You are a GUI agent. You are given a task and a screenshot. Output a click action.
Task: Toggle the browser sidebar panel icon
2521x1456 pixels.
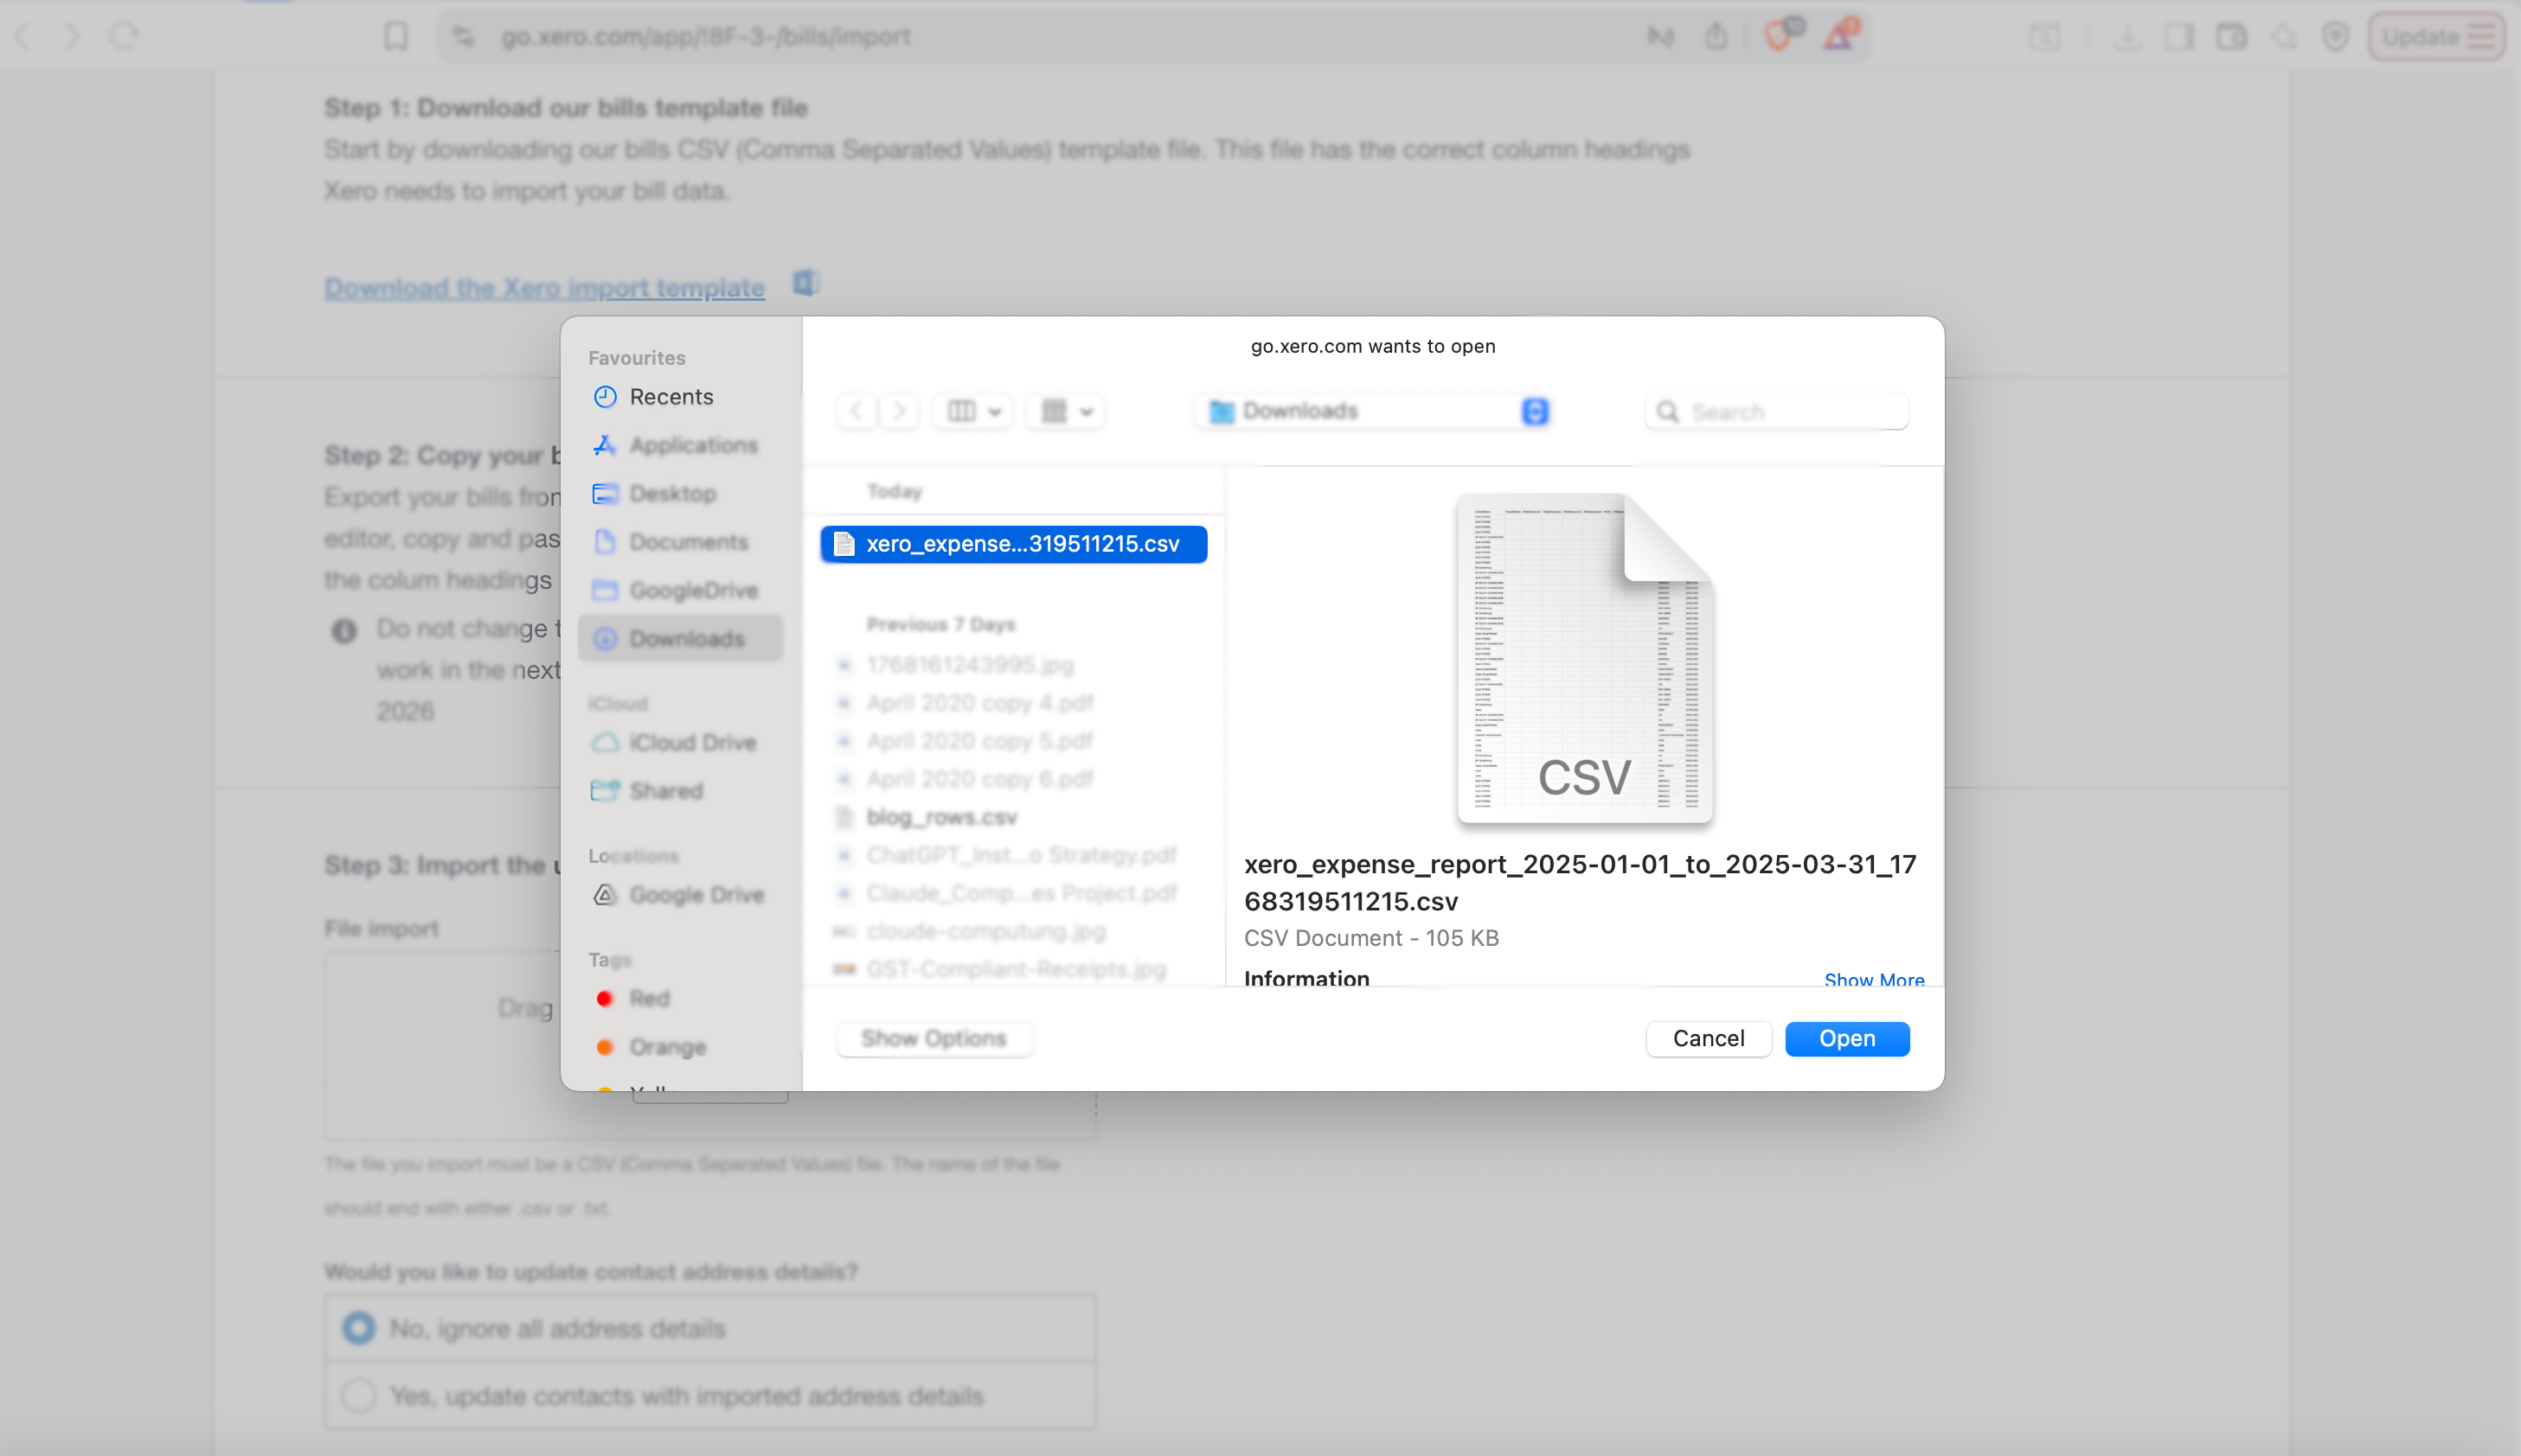pyautogui.click(x=2179, y=37)
